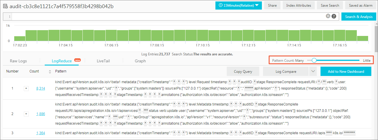Click the histogram bar at 17:16:15
The image size is (378, 140).
[x=340, y=35]
